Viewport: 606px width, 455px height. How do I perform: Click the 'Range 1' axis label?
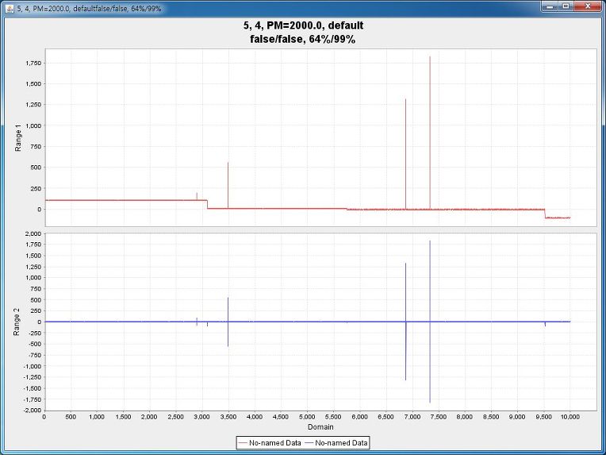tap(17, 137)
